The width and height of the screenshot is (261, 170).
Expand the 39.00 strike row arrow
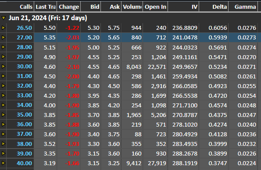click(4, 153)
